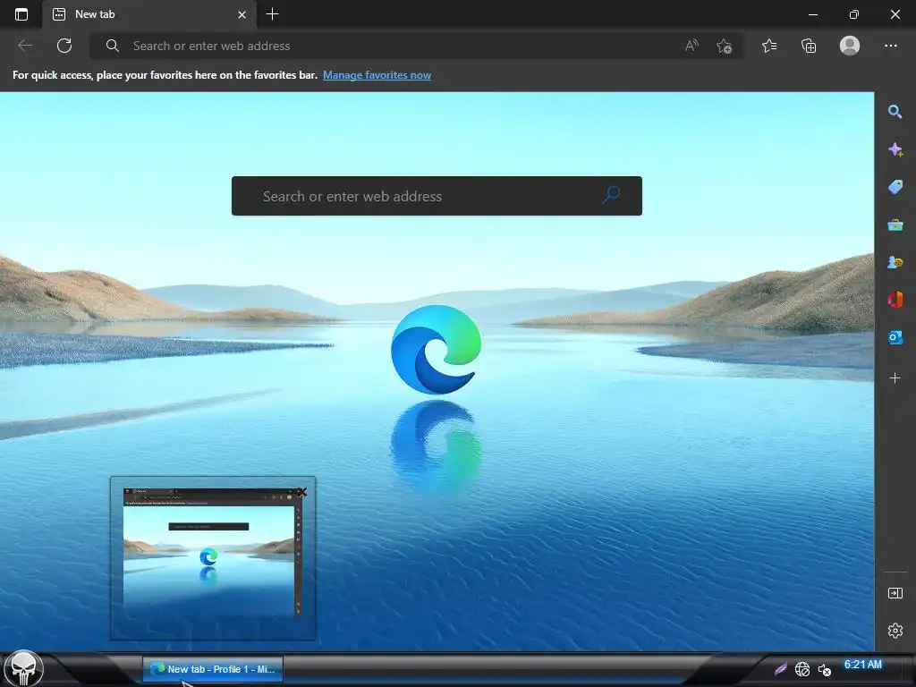Open sidebar Shopping tag icon
Viewport: 916px width, 687px height.
pyautogui.click(x=895, y=186)
